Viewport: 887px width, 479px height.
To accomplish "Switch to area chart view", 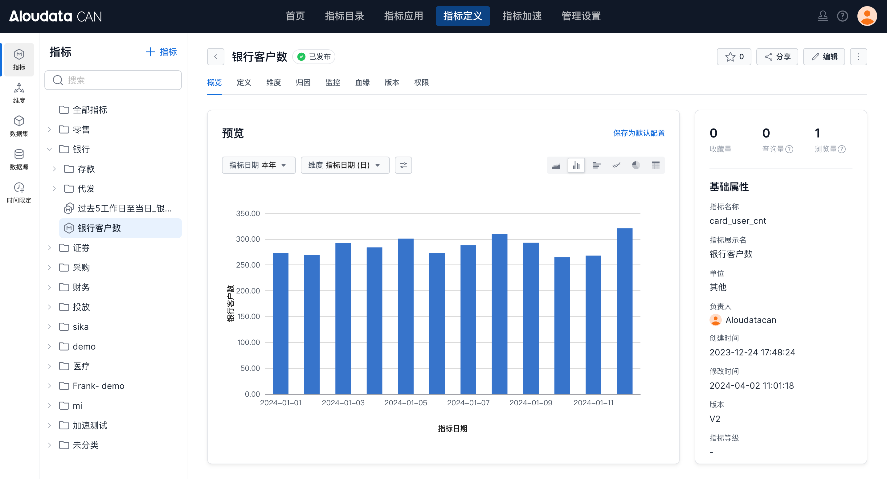I will point(556,166).
